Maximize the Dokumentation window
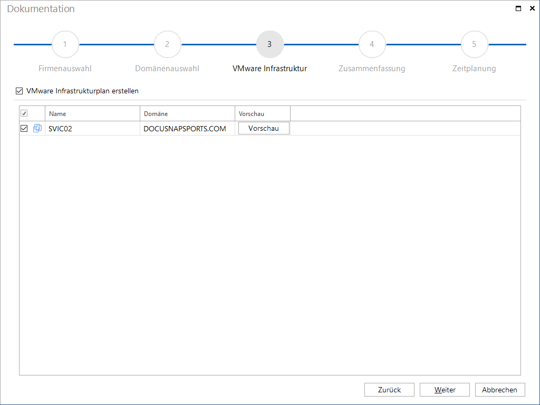Image resolution: width=540 pixels, height=405 pixels. coord(518,8)
